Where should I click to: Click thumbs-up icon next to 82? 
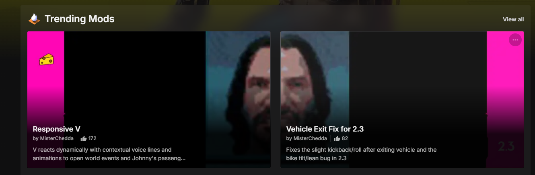pos(337,138)
